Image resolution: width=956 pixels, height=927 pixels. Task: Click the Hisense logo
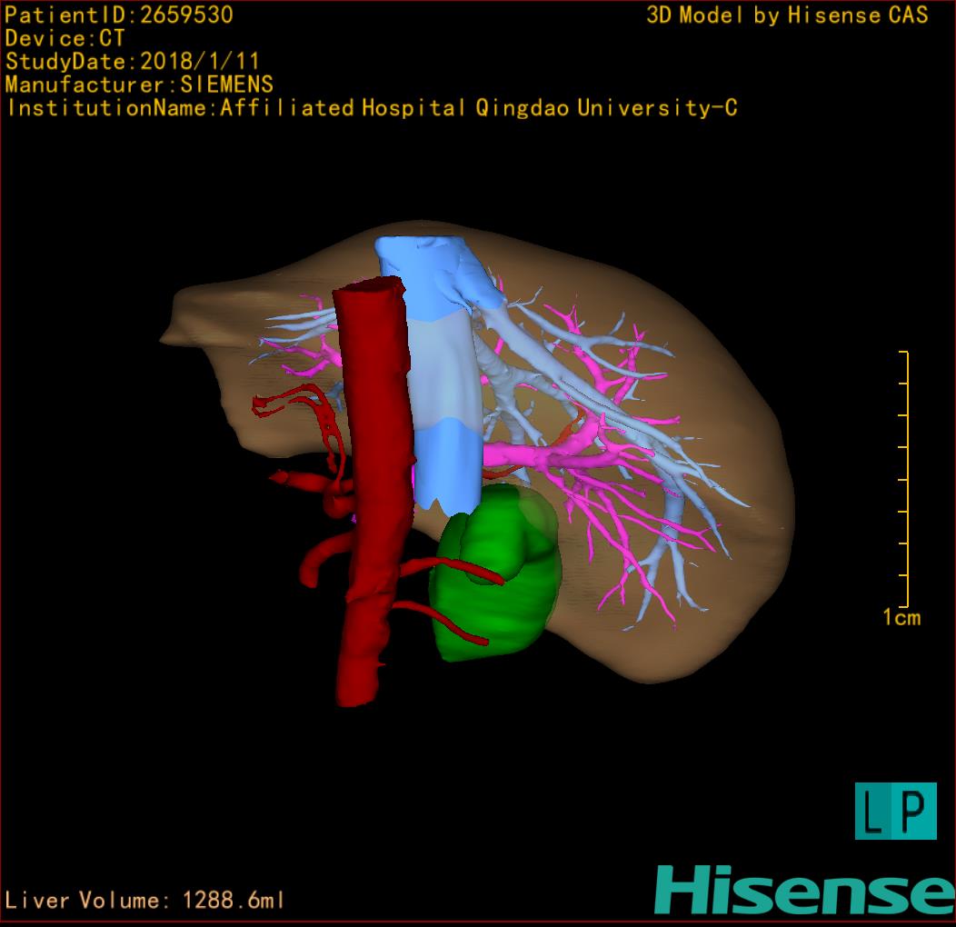[x=804, y=890]
